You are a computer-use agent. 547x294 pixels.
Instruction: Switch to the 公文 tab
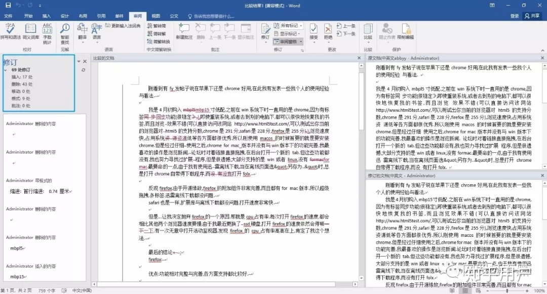(174, 16)
